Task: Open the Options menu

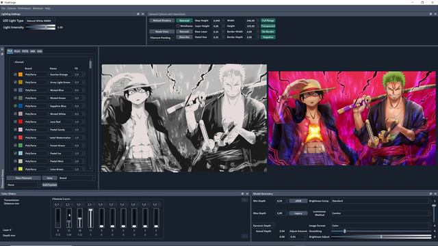Action: tap(11, 8)
